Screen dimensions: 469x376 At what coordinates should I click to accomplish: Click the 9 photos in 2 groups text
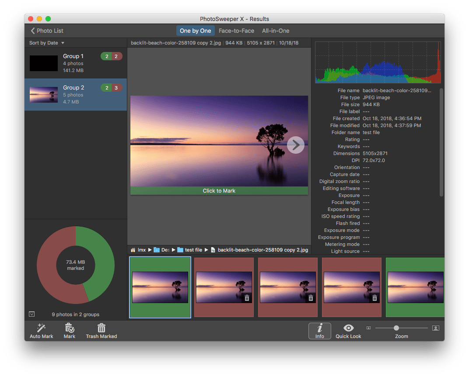[x=75, y=314]
